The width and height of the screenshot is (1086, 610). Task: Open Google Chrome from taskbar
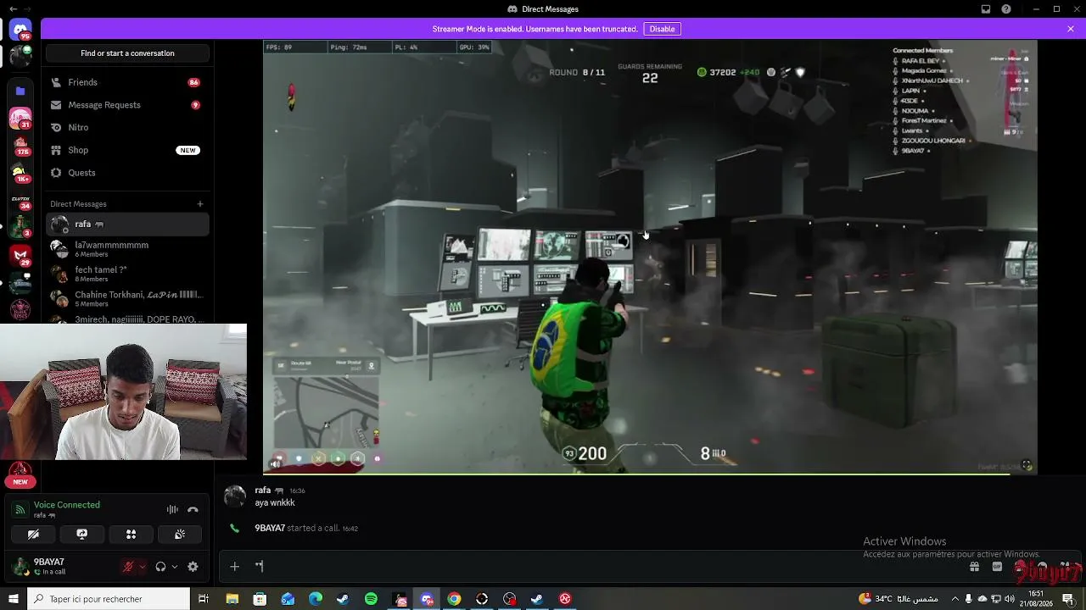pyautogui.click(x=454, y=599)
